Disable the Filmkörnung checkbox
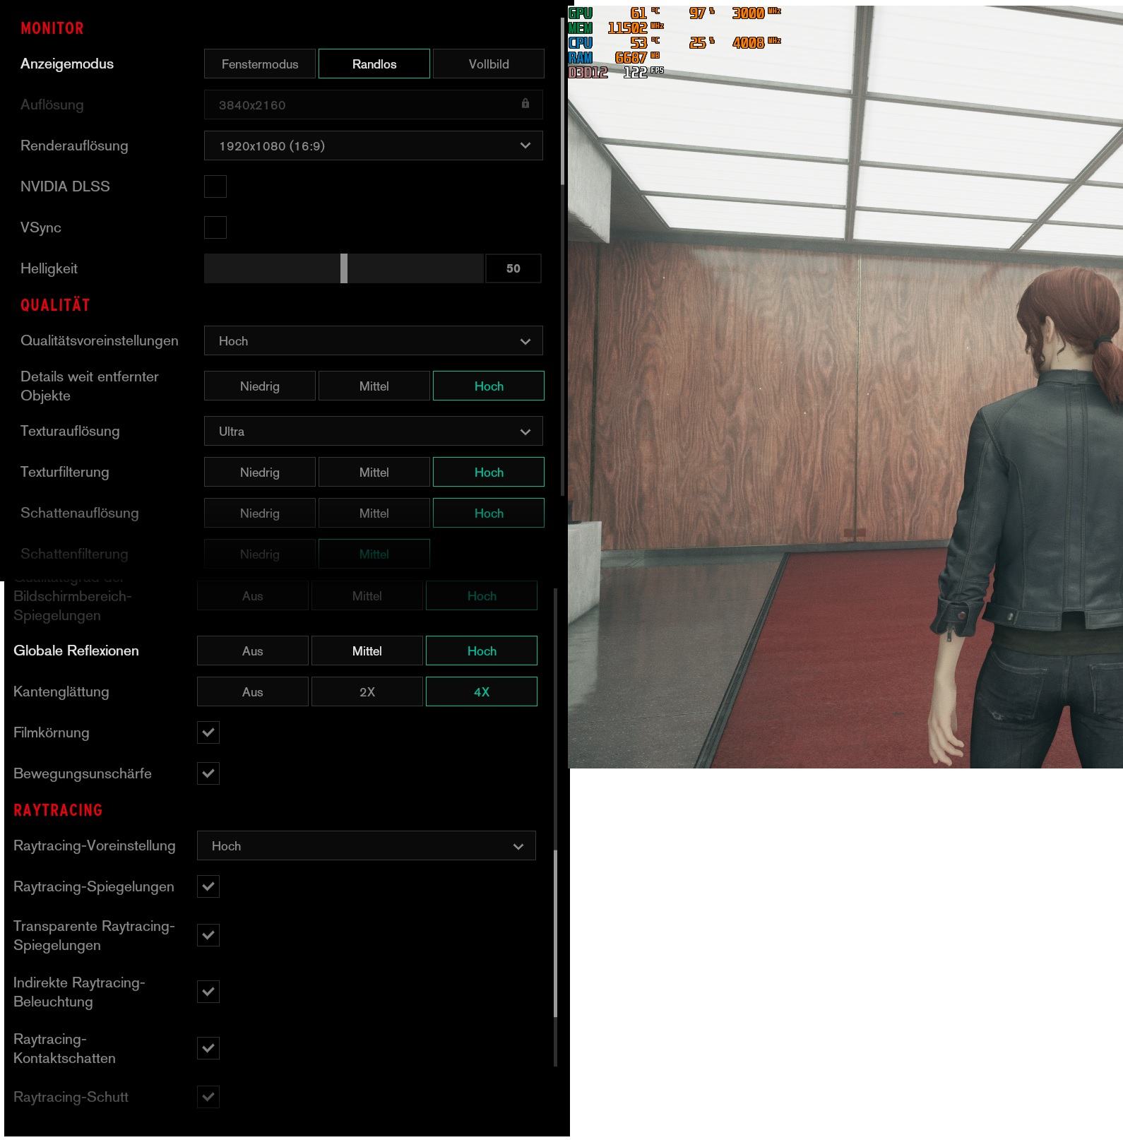Screen dimensions: 1123x1140 [208, 732]
